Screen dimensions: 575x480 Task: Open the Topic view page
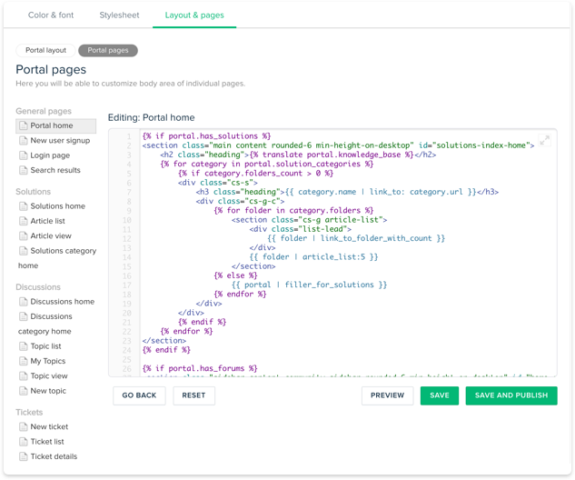(49, 375)
